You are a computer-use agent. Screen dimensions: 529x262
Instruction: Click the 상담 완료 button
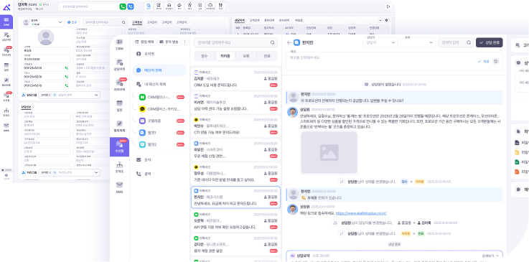[490, 42]
